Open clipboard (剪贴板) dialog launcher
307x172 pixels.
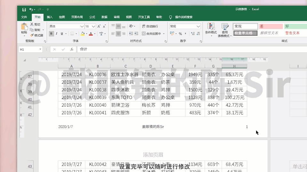[45, 41]
